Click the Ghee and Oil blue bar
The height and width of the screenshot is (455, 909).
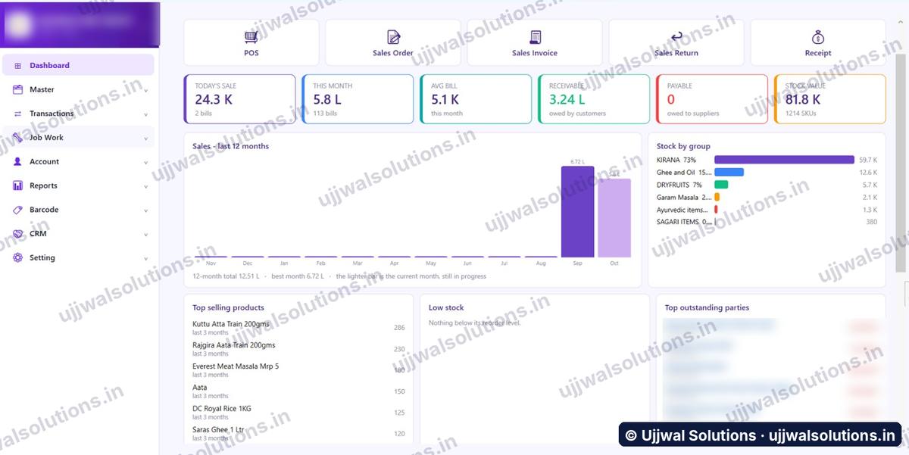729,173
